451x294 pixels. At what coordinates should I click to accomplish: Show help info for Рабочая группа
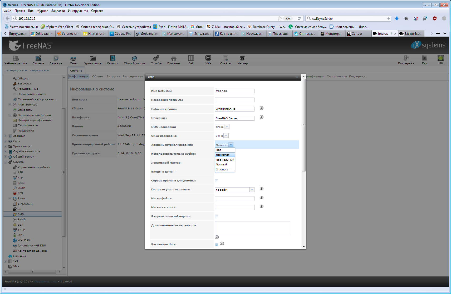click(x=262, y=108)
